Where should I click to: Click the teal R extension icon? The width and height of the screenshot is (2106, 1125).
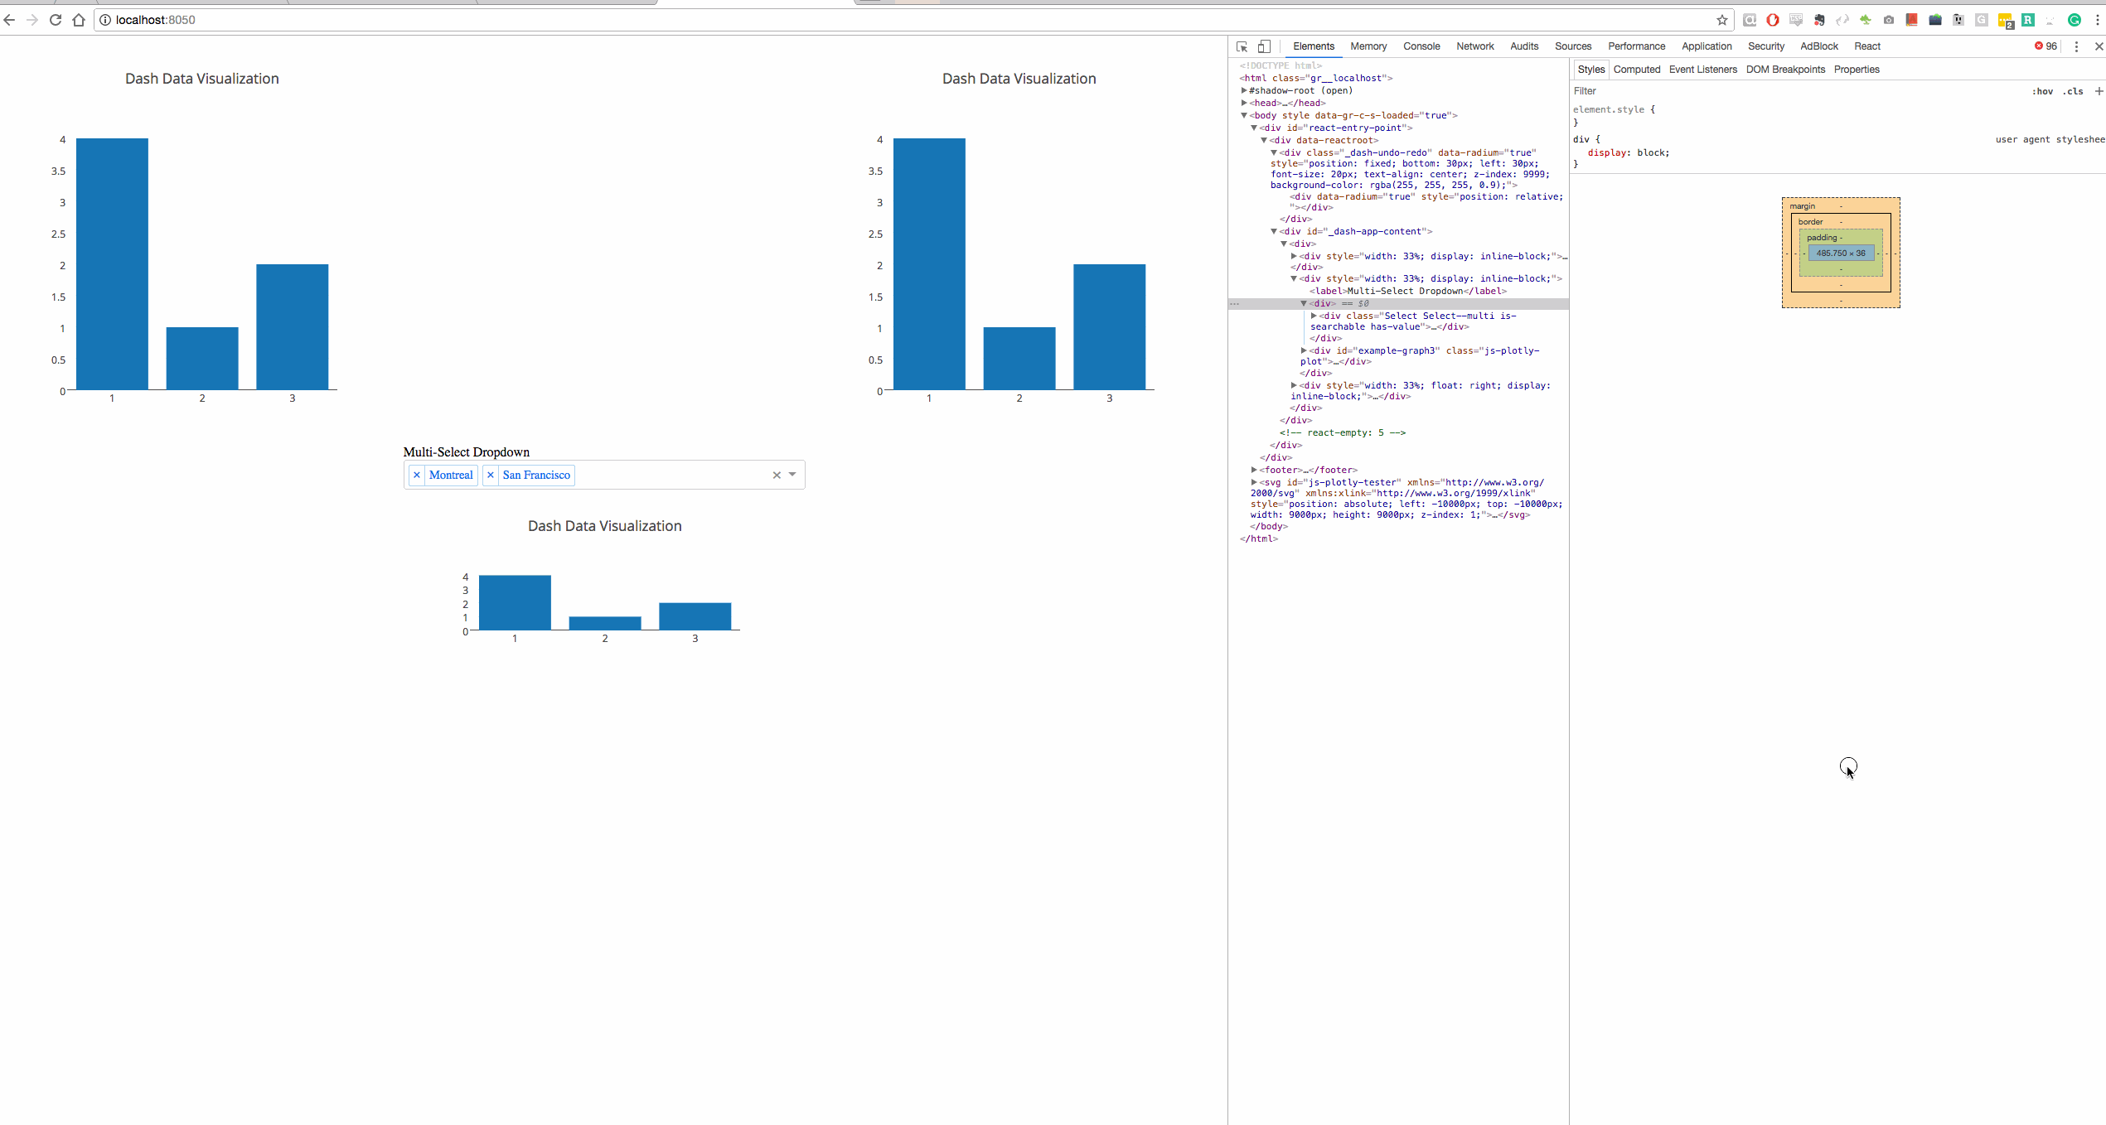(x=2028, y=20)
